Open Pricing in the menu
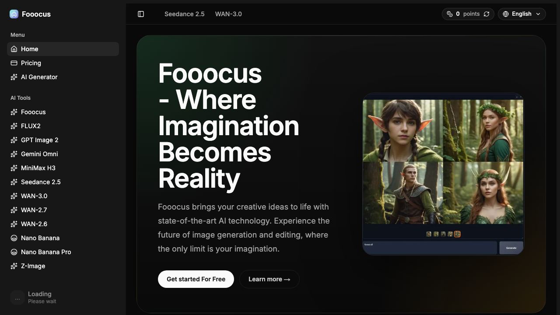 click(63, 63)
